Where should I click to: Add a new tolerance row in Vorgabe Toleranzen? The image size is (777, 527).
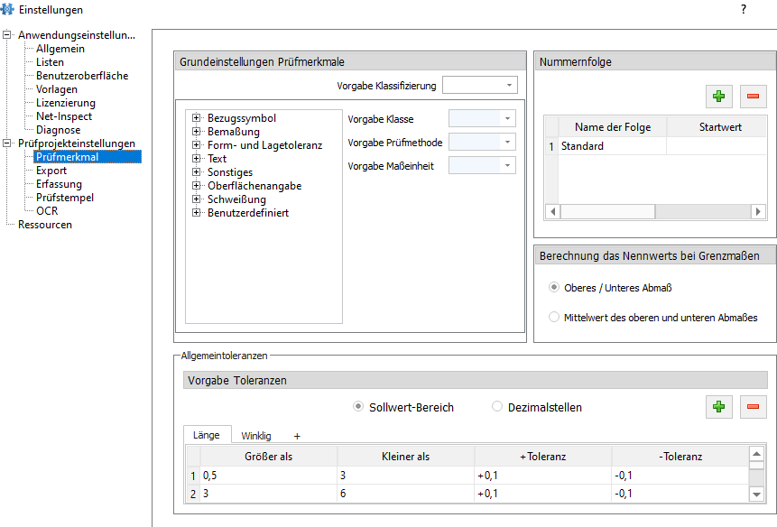click(x=718, y=407)
